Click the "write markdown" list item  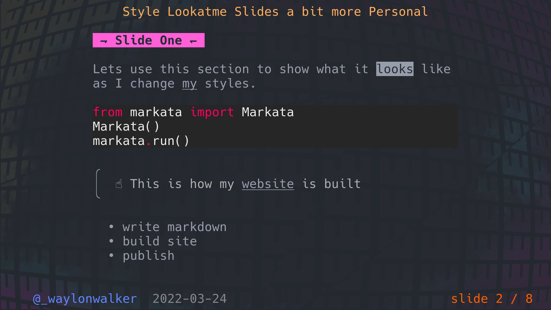(174, 227)
